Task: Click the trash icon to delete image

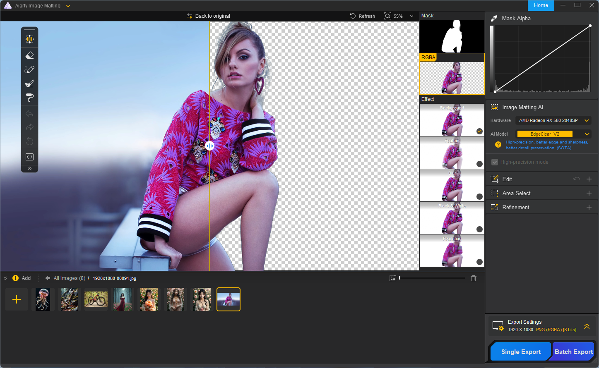Action: (474, 278)
